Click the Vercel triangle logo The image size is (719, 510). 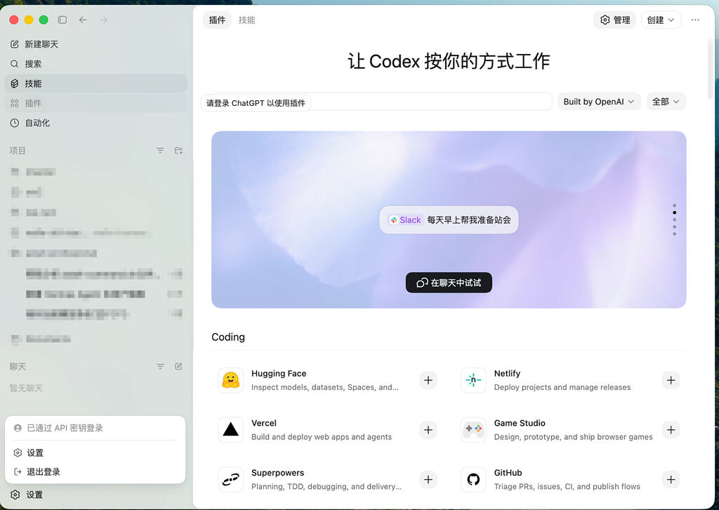pos(230,430)
